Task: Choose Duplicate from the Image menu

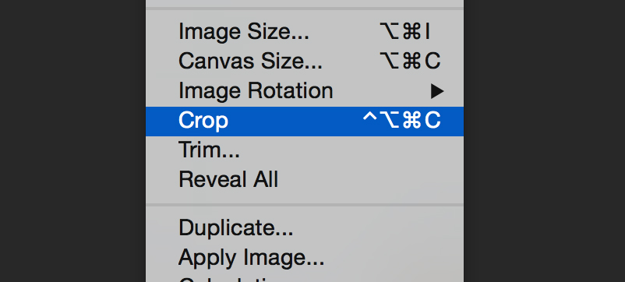Action: pos(305,228)
